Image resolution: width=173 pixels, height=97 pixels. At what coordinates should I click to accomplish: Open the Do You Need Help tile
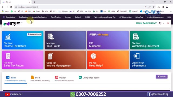(108, 60)
